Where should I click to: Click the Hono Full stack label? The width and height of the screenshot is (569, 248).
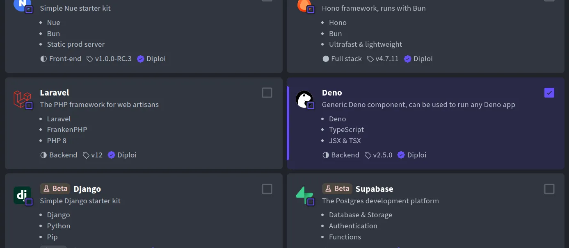pos(346,59)
